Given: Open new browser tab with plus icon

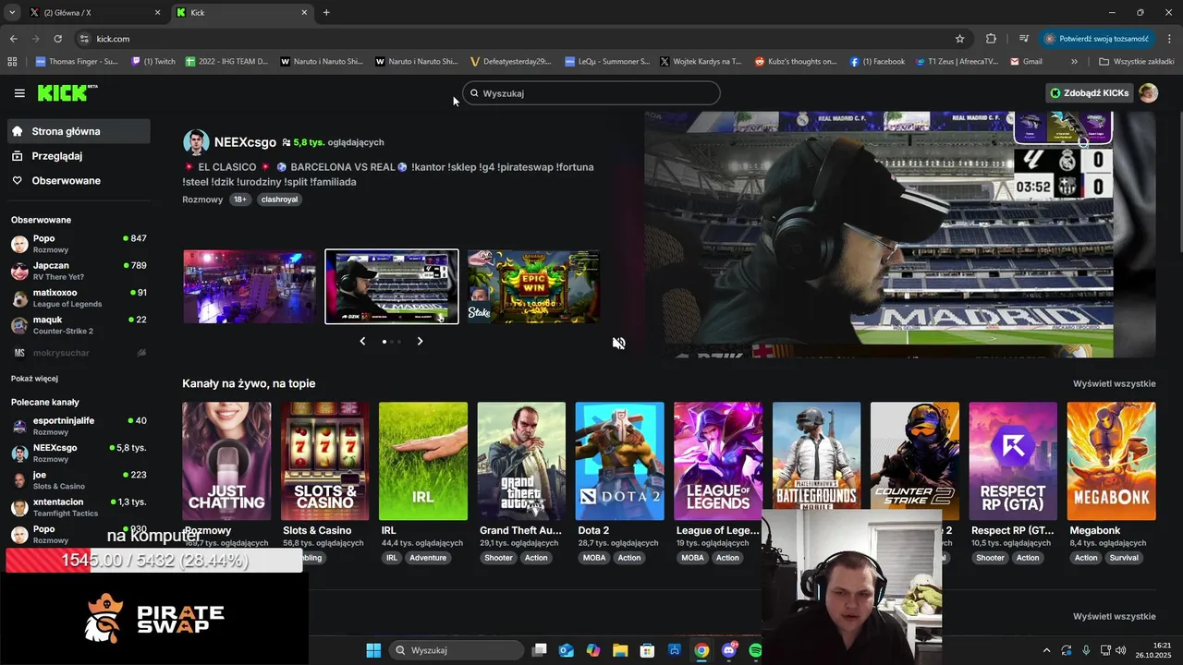Looking at the screenshot, I should [x=326, y=12].
